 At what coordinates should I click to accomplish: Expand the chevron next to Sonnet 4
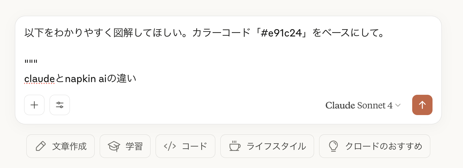[x=398, y=106]
